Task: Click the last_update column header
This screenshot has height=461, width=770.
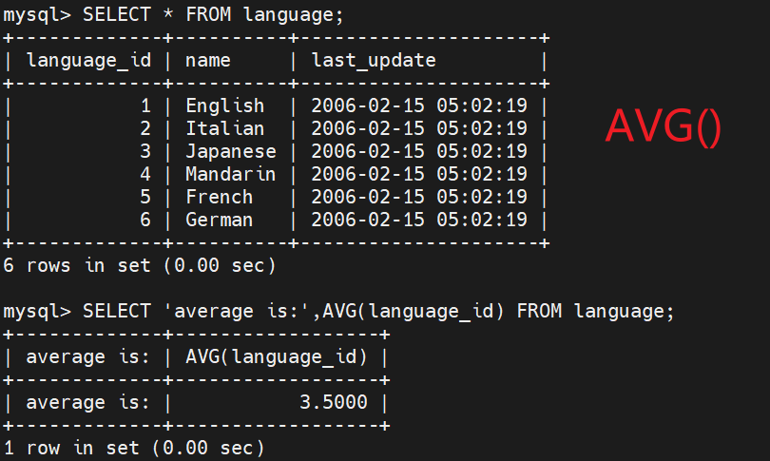Action: point(374,61)
